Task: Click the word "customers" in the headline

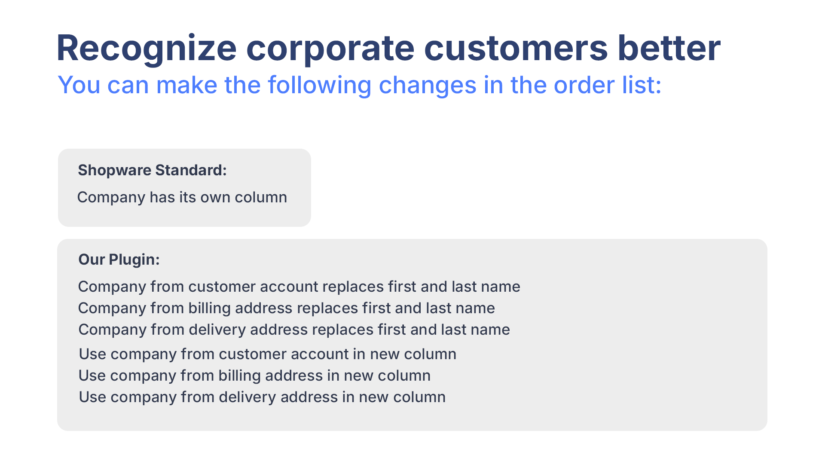Action: (x=516, y=48)
